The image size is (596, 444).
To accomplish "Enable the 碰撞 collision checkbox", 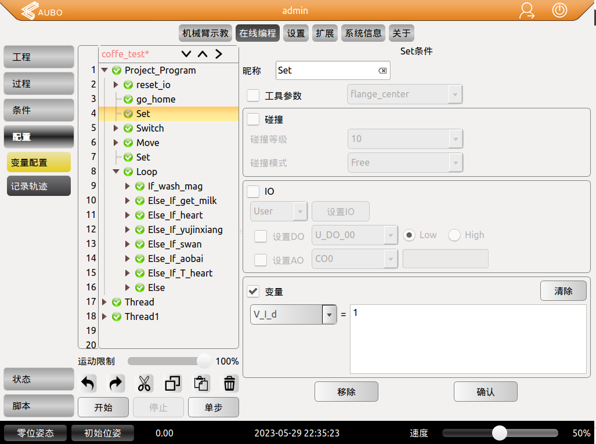I will pyautogui.click(x=253, y=119).
